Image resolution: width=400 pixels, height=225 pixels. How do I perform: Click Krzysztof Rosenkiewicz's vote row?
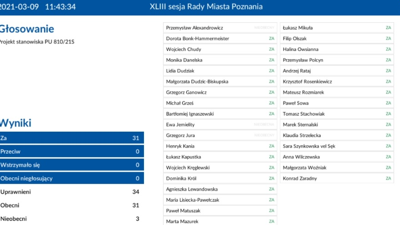click(336, 82)
